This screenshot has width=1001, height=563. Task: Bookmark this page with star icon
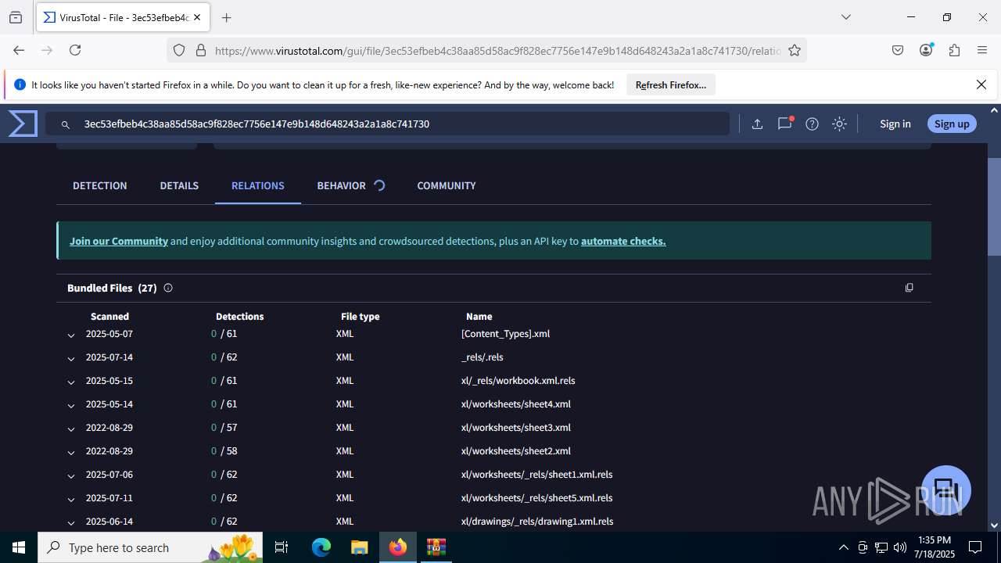[x=795, y=50]
